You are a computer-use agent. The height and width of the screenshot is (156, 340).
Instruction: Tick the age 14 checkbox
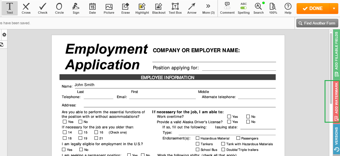click(65, 132)
